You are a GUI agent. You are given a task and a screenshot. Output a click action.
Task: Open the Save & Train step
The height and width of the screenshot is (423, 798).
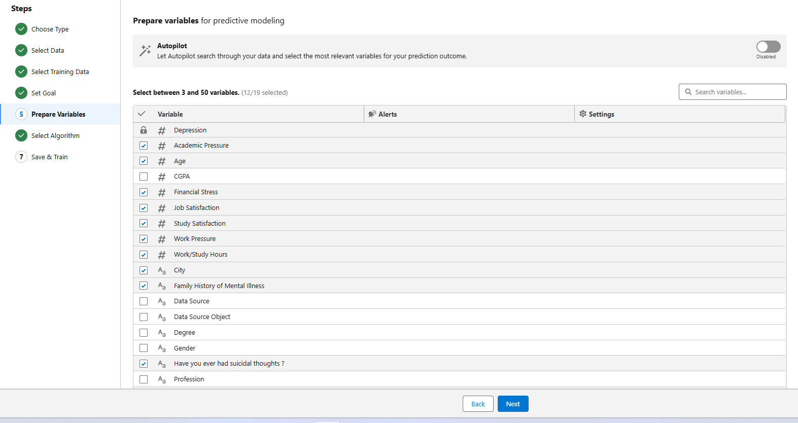[49, 157]
